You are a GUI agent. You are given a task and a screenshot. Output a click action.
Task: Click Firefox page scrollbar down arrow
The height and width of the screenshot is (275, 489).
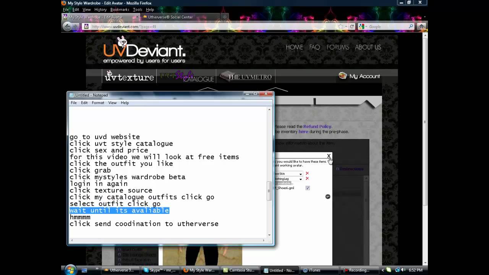click(425, 263)
